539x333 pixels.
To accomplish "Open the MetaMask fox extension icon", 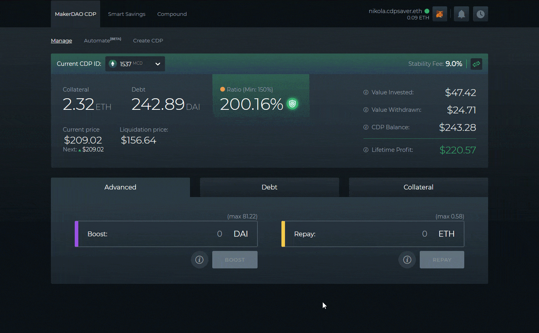I will tap(440, 13).
